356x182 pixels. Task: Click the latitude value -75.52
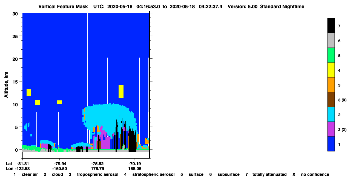[x=97, y=164]
